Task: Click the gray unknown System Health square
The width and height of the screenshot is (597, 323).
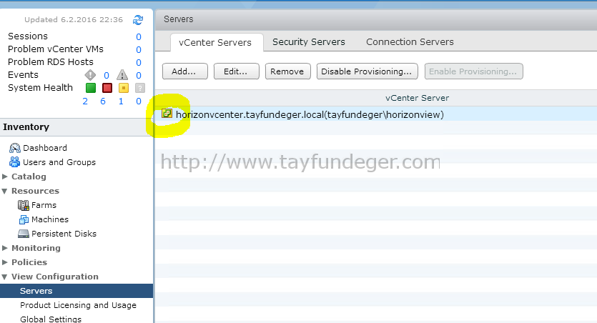Action: (139, 88)
